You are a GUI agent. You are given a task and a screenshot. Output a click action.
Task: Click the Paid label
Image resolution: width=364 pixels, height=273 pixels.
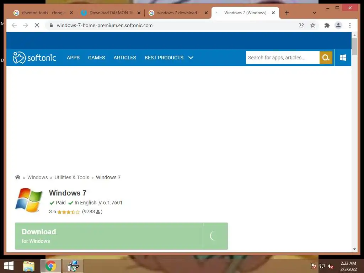tap(60, 203)
